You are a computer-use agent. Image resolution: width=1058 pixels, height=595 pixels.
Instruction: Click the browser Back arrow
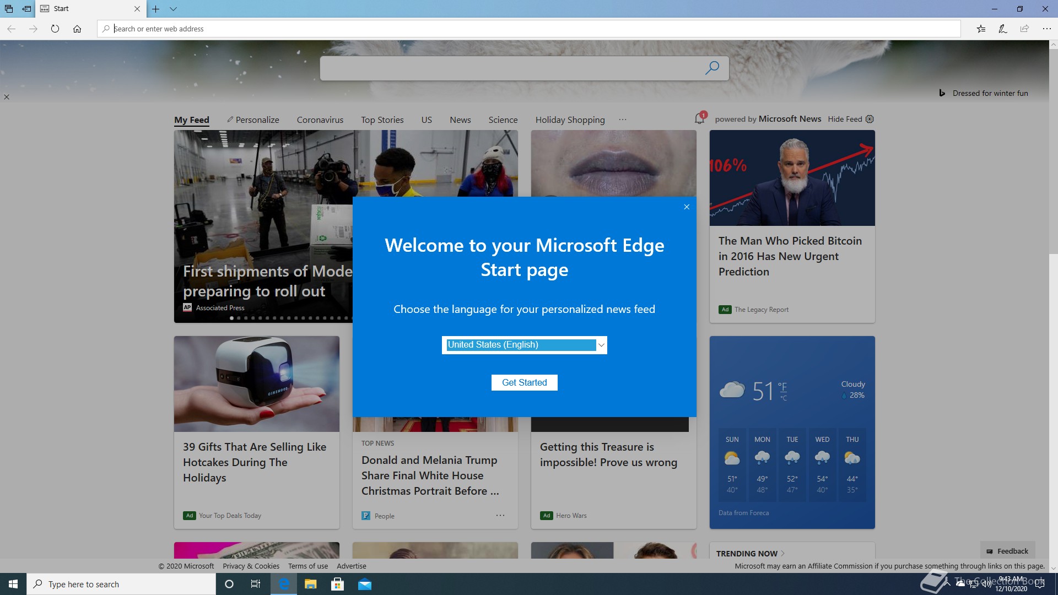coord(12,29)
